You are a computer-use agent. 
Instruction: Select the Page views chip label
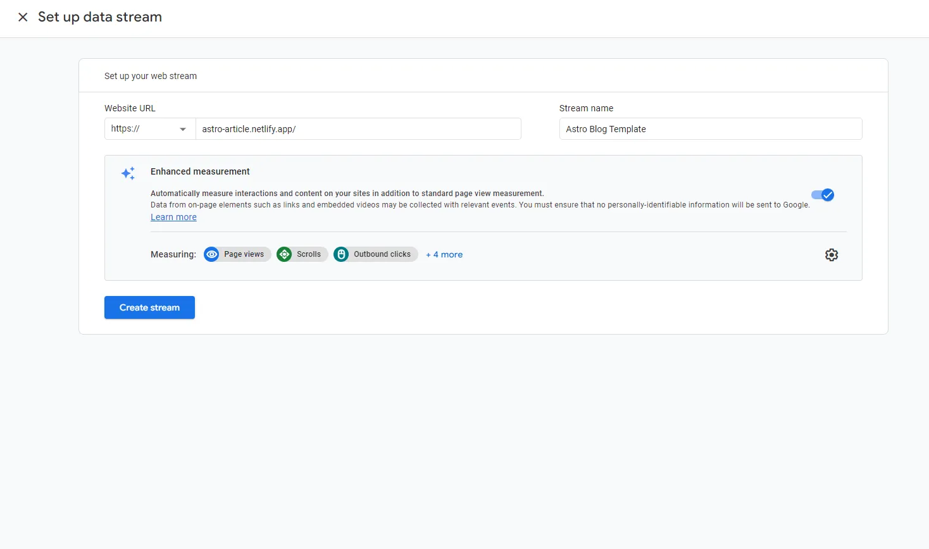click(x=244, y=254)
